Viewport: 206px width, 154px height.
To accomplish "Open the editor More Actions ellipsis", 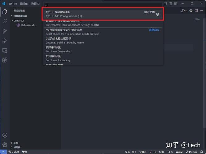I will click(201, 10).
